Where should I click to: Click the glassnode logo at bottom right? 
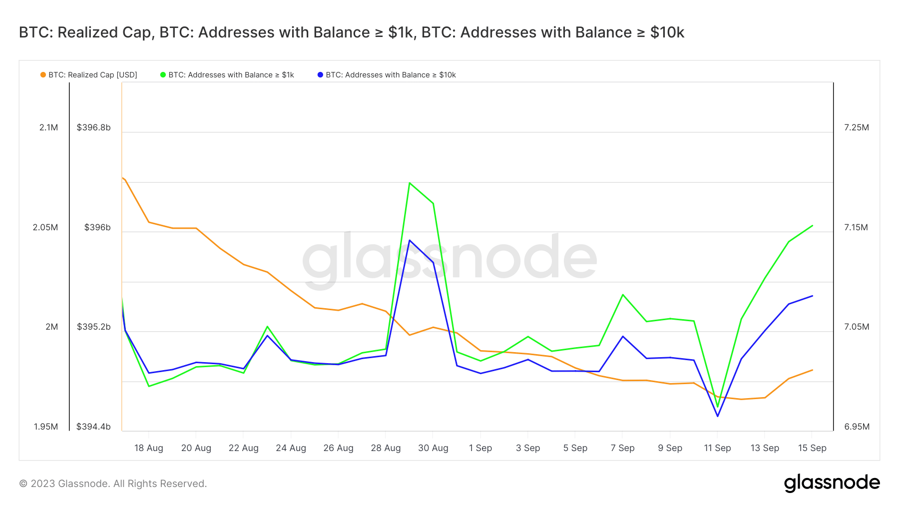click(x=832, y=483)
